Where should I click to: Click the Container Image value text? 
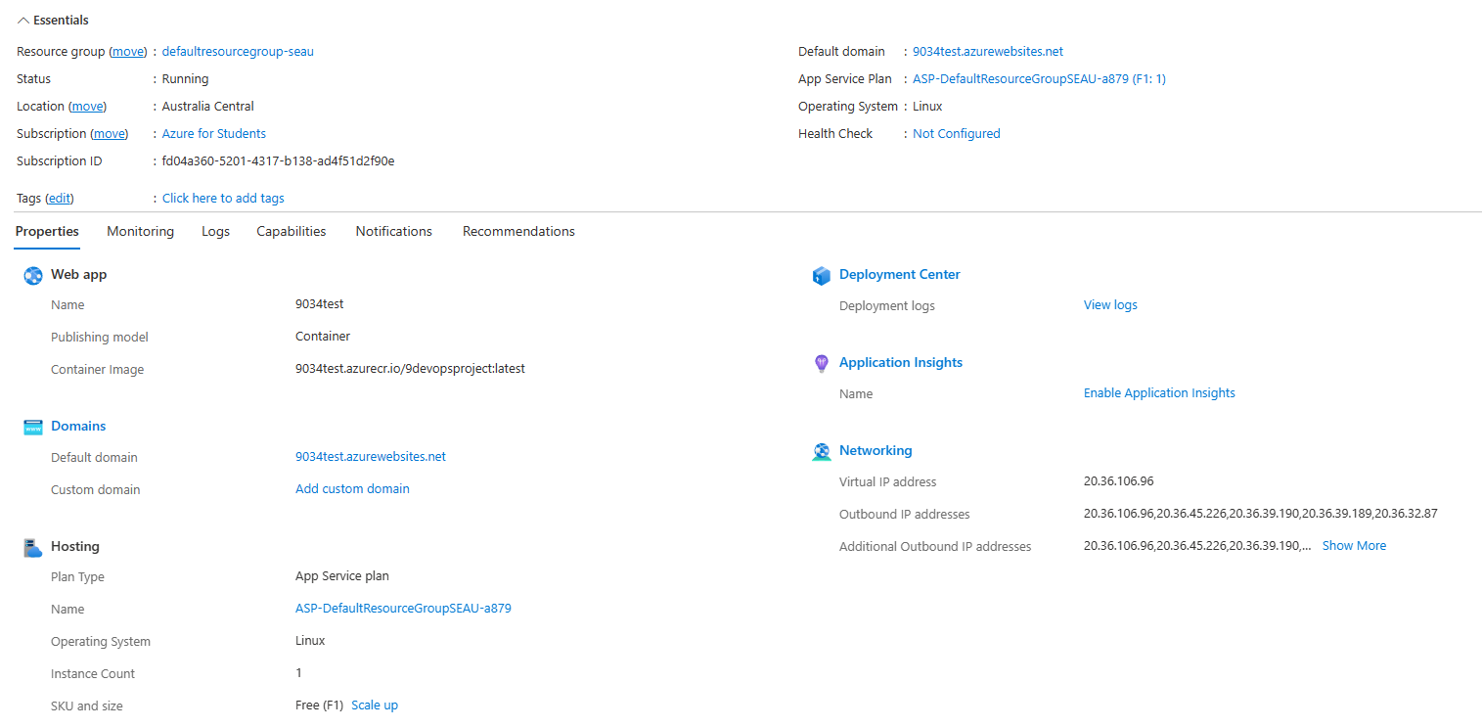410,370
